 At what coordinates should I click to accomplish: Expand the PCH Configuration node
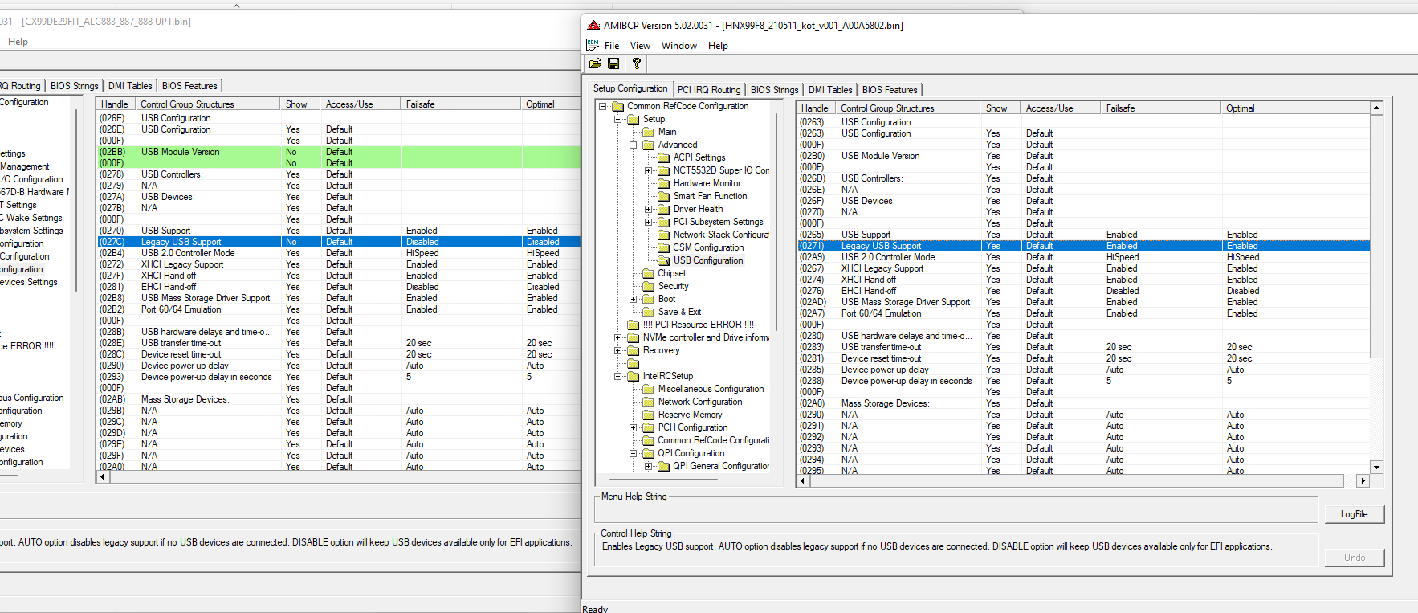click(634, 428)
